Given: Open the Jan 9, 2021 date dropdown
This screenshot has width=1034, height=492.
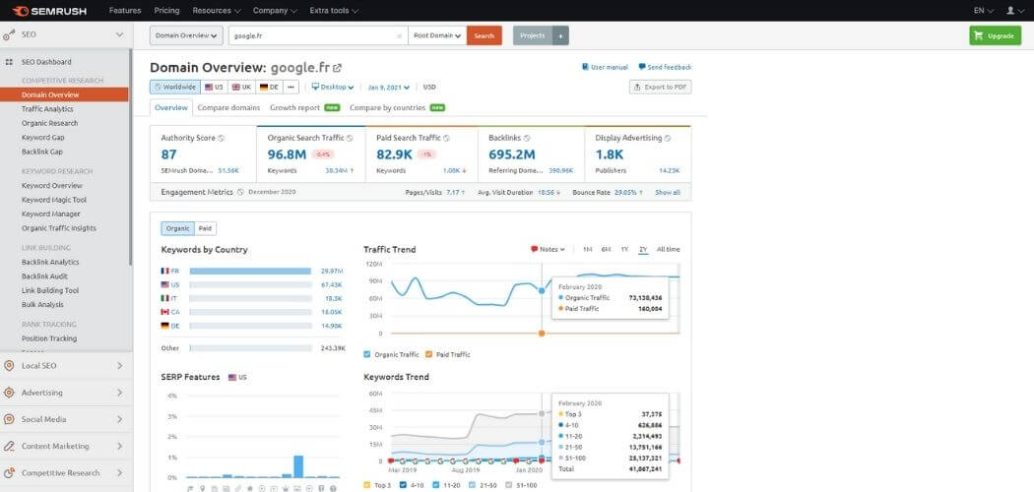Looking at the screenshot, I should point(388,87).
